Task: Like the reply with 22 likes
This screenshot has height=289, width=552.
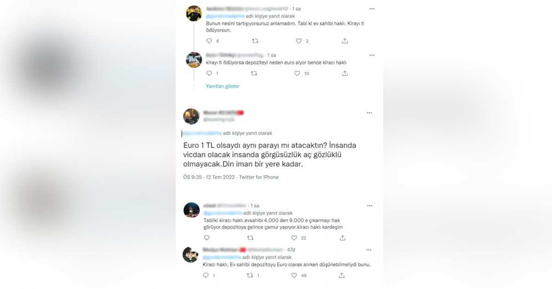Action: (294, 238)
